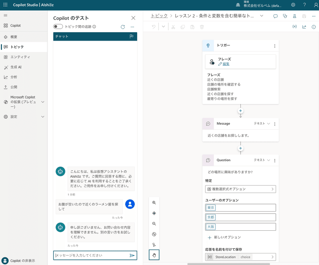Select トピック in sidebar
This screenshot has height=265, width=319.
24,47
